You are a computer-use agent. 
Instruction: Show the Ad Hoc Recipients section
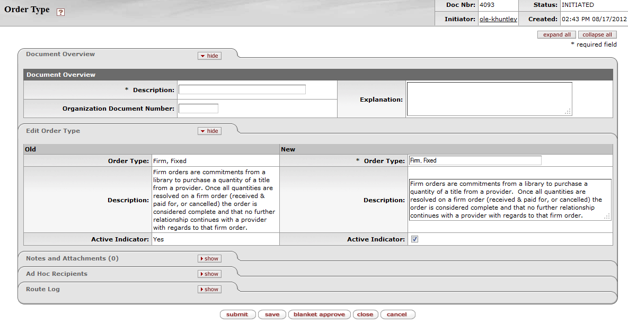click(209, 274)
